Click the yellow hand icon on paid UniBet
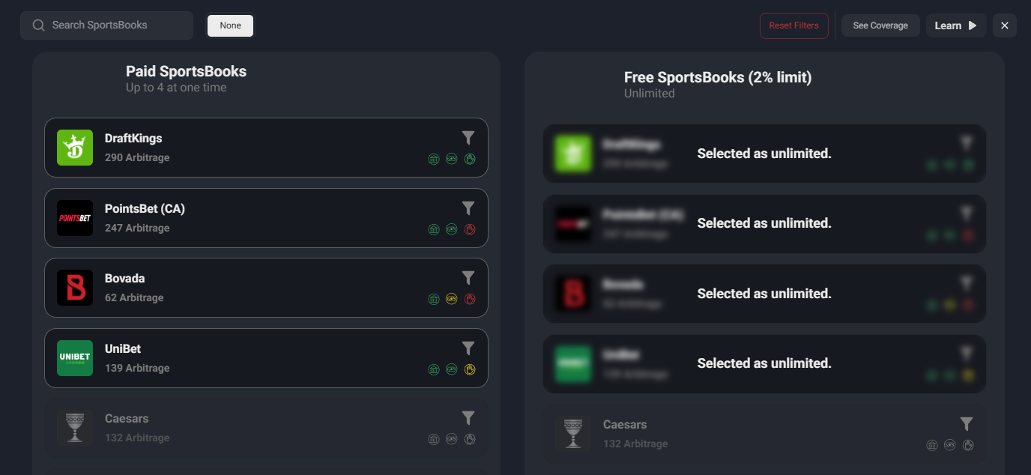 tap(470, 369)
